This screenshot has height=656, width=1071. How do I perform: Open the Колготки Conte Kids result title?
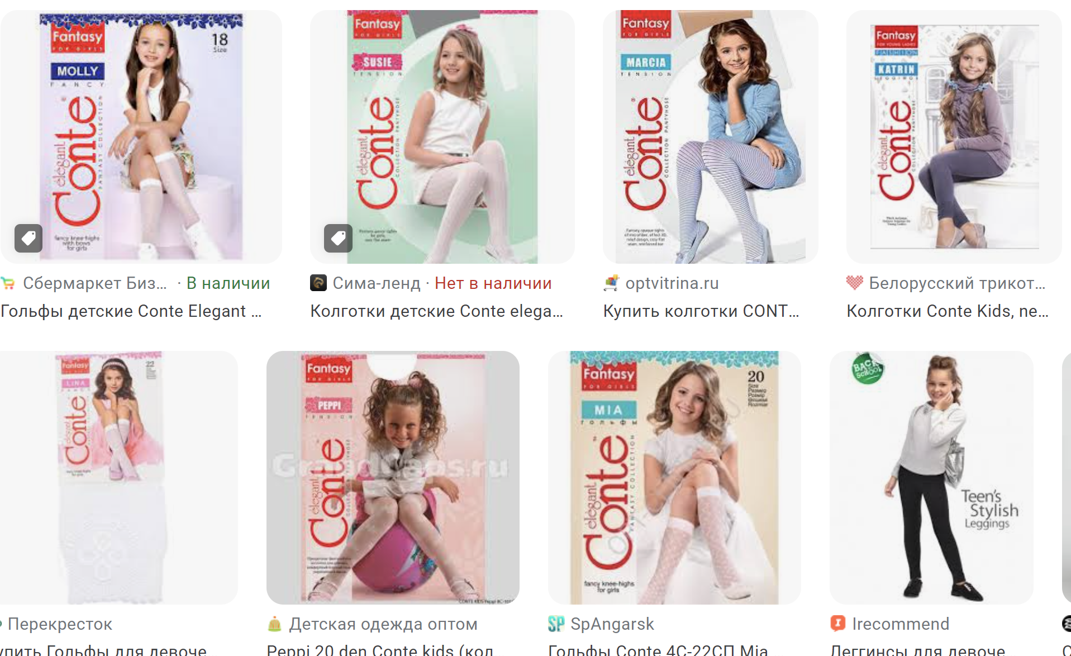point(948,311)
